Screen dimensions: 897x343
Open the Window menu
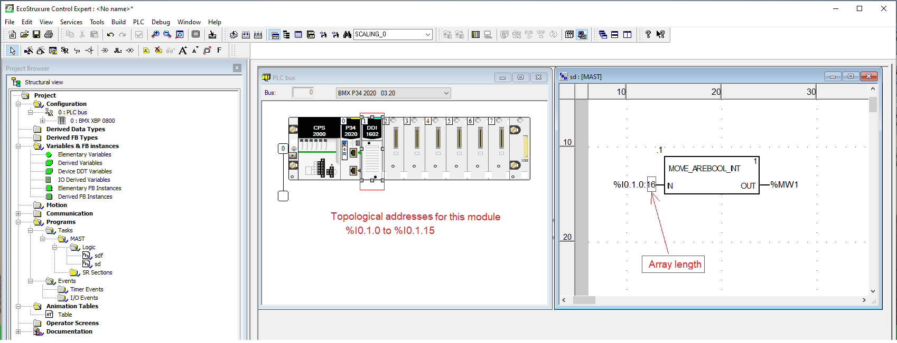(x=189, y=22)
